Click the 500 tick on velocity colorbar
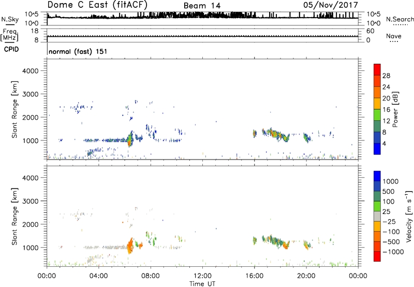 pos(388,192)
